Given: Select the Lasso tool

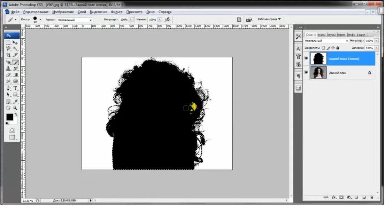Looking at the screenshot, I should tap(8, 49).
